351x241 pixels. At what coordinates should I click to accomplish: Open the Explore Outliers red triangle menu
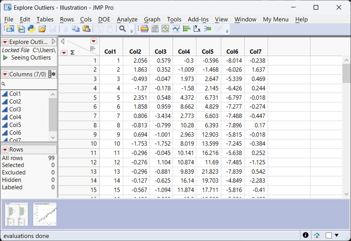click(x=5, y=42)
